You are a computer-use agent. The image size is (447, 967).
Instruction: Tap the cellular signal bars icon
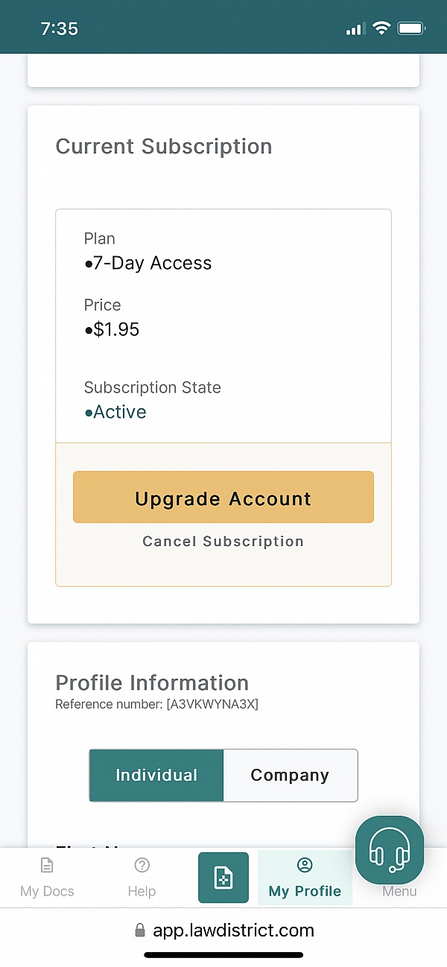click(355, 30)
